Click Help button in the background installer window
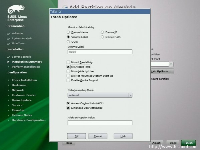This screenshot has height=150, width=200. [69, 143]
